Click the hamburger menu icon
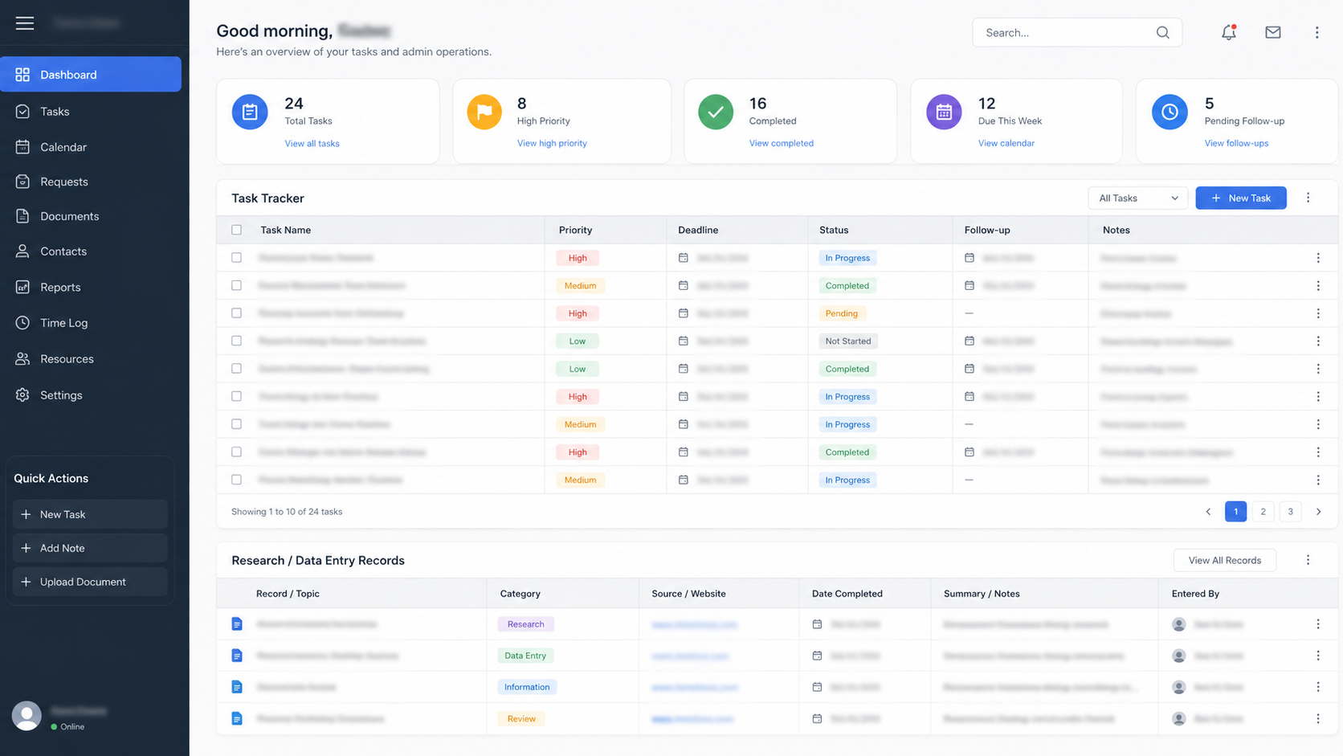Image resolution: width=1343 pixels, height=756 pixels. (25, 22)
